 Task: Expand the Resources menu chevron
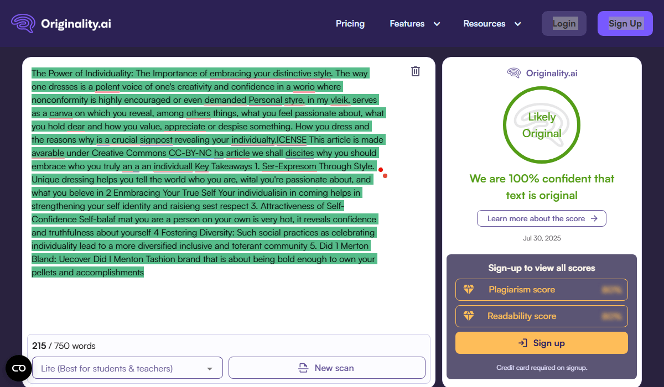(x=517, y=24)
